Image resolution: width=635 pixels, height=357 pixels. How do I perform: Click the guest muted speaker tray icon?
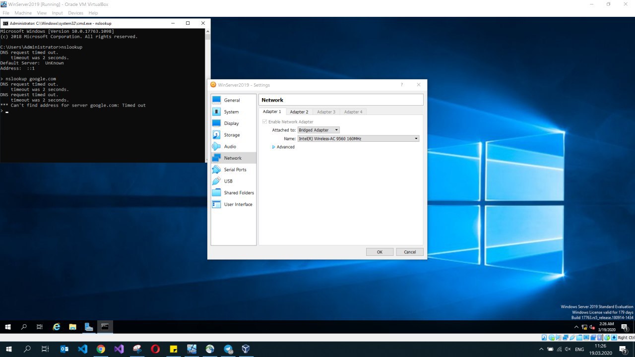(x=592, y=327)
